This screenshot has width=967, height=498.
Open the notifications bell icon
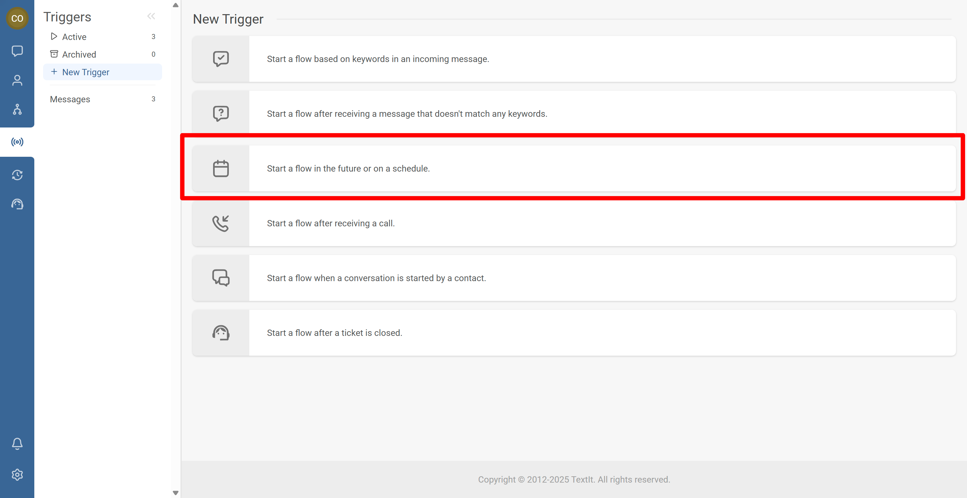pyautogui.click(x=17, y=444)
